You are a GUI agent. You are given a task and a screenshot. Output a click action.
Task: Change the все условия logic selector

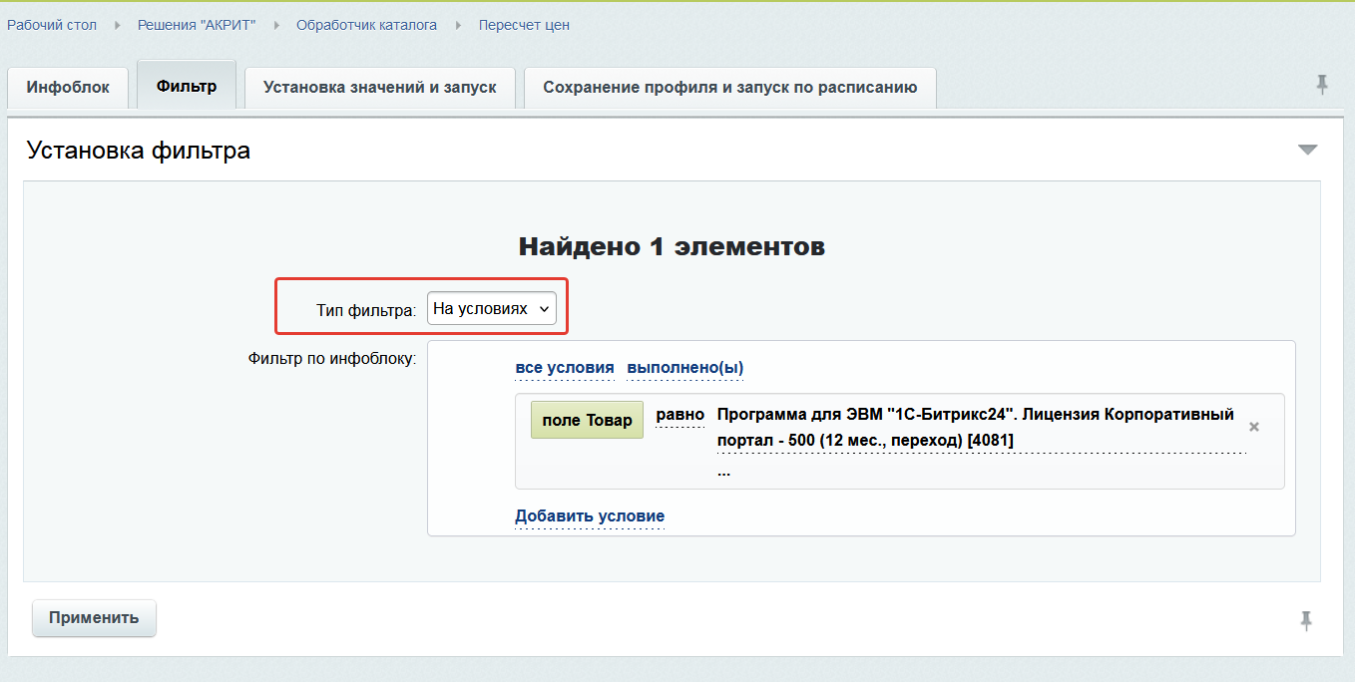564,368
